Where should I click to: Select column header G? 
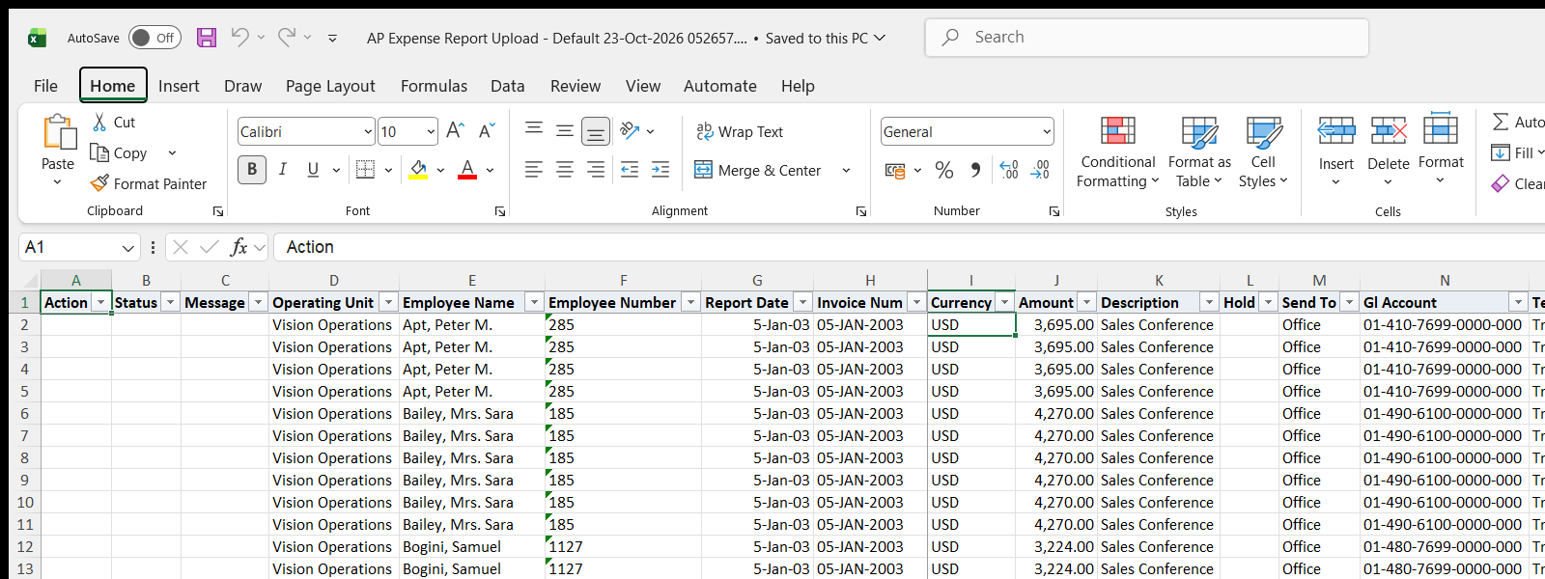point(757,281)
